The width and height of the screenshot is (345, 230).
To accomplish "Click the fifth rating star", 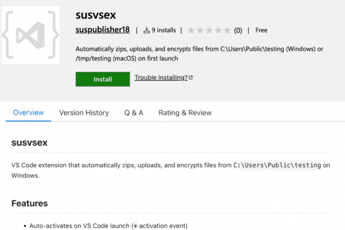I will [x=227, y=30].
